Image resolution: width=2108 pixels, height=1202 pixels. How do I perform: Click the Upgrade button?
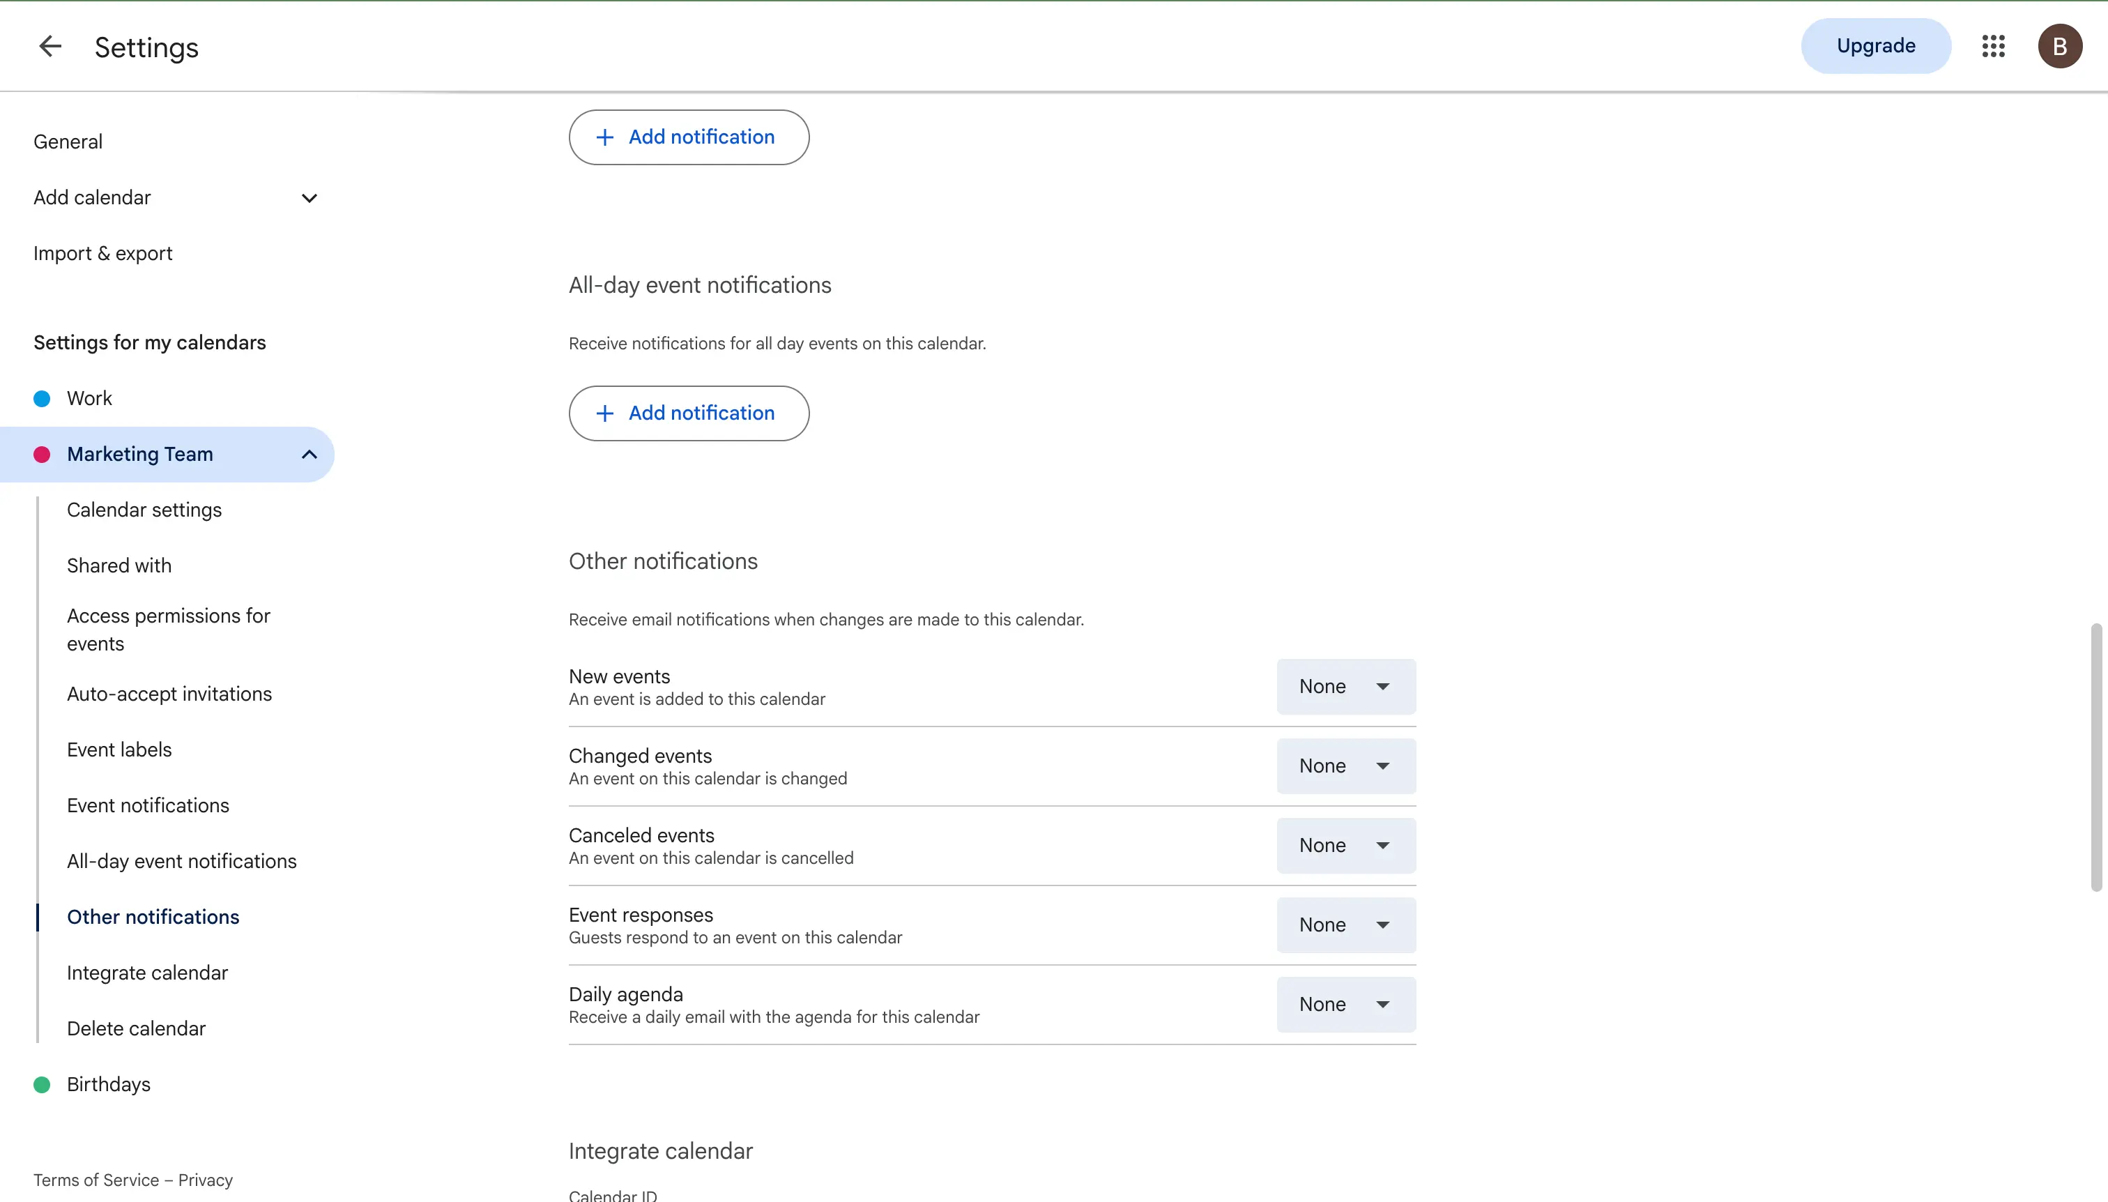pos(1875,46)
